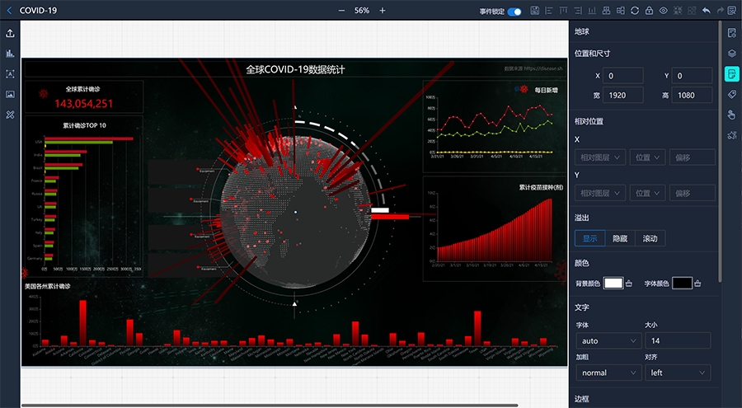The image size is (742, 408).
Task: Click the undo arrow icon
Action: 707,11
